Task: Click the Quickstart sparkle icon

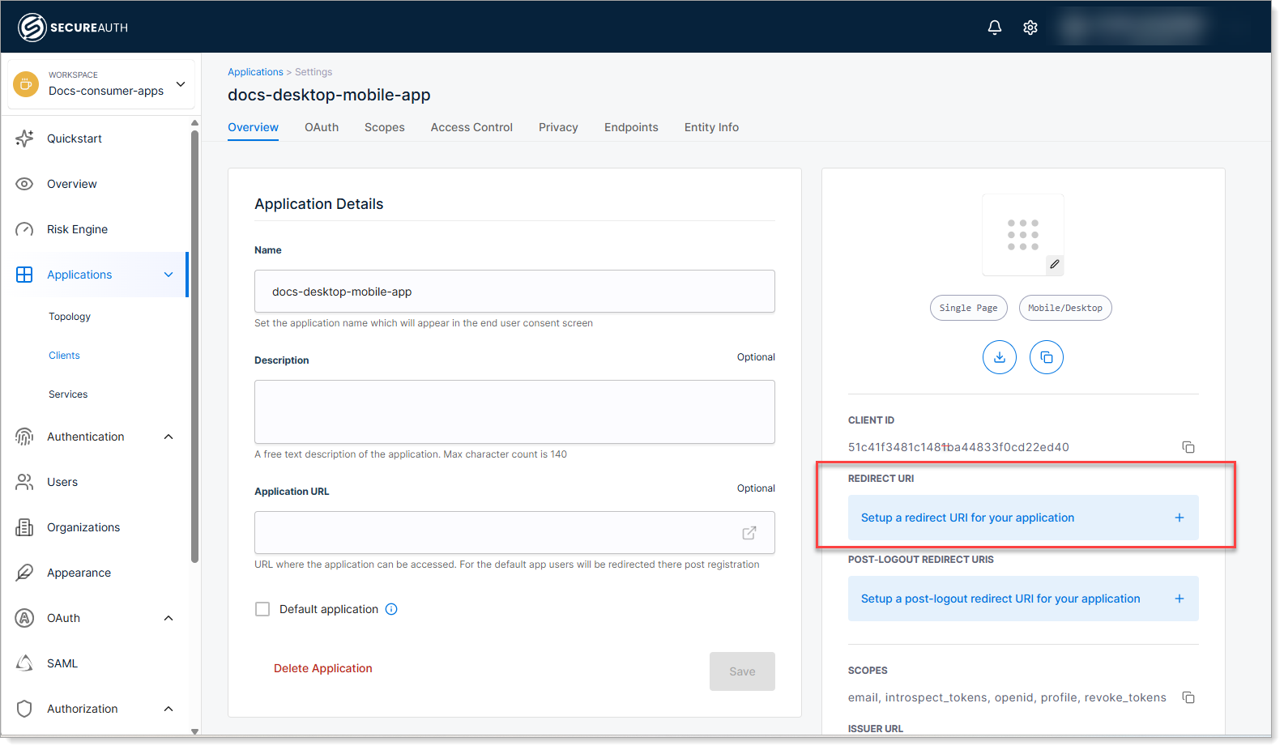Action: (x=24, y=138)
